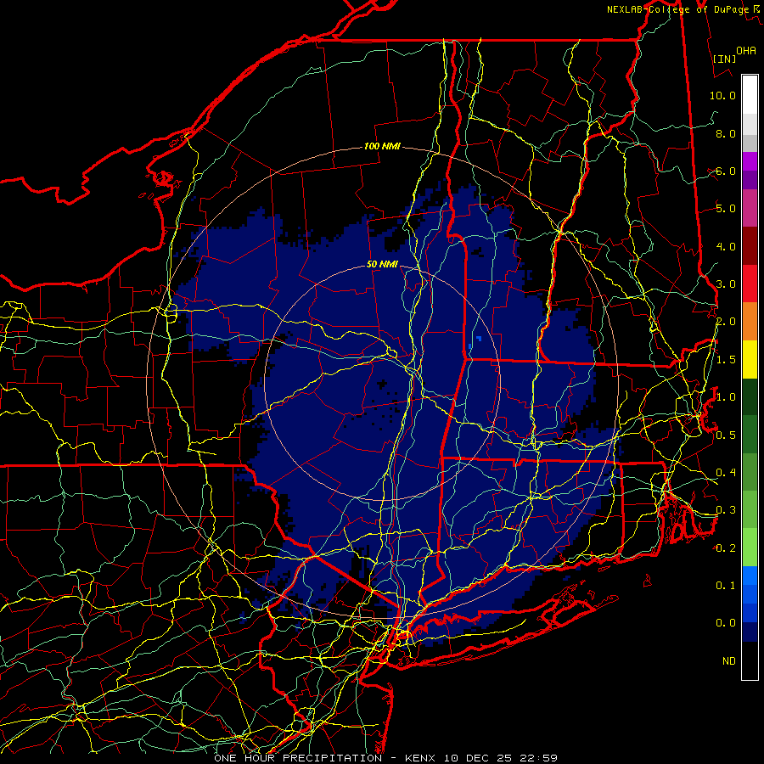Pick the bright red segment above 3.0
Viewport: 764px width, 764px height.
[750, 284]
